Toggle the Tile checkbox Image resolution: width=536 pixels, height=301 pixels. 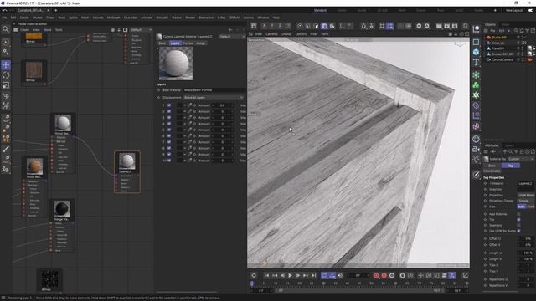(x=519, y=220)
